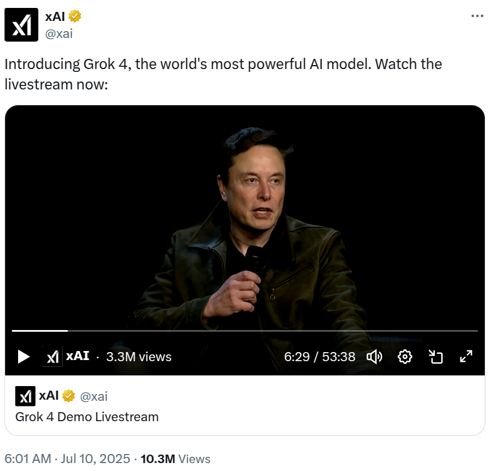The image size is (491, 471).
Task: View the 10.3M Views post analytics
Action: tap(175, 459)
